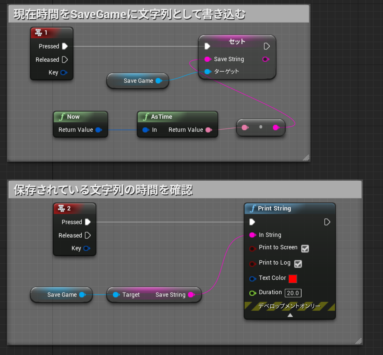Select the AsTime node header
Image resolution: width=383 pixels, height=355 pixels.
[x=177, y=117]
